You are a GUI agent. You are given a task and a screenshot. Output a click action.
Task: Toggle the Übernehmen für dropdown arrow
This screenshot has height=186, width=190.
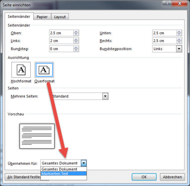pos(84,163)
